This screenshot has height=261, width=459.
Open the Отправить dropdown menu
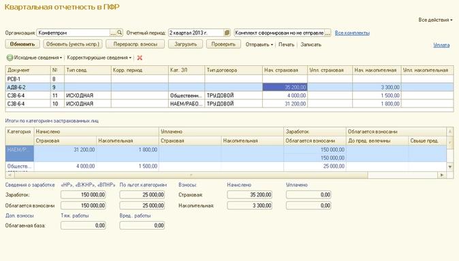pyautogui.click(x=259, y=45)
